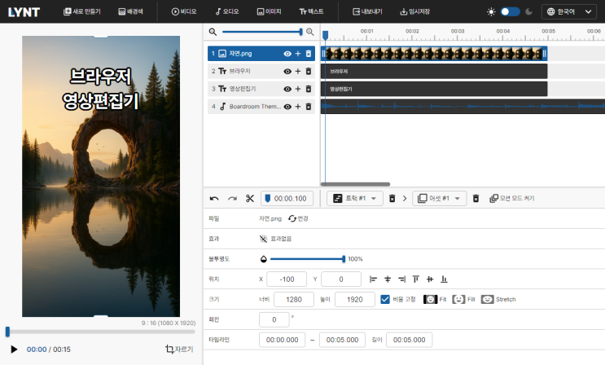This screenshot has height=365, width=605.
Task: Add a 텍스트 text clip
Action: [x=311, y=11]
